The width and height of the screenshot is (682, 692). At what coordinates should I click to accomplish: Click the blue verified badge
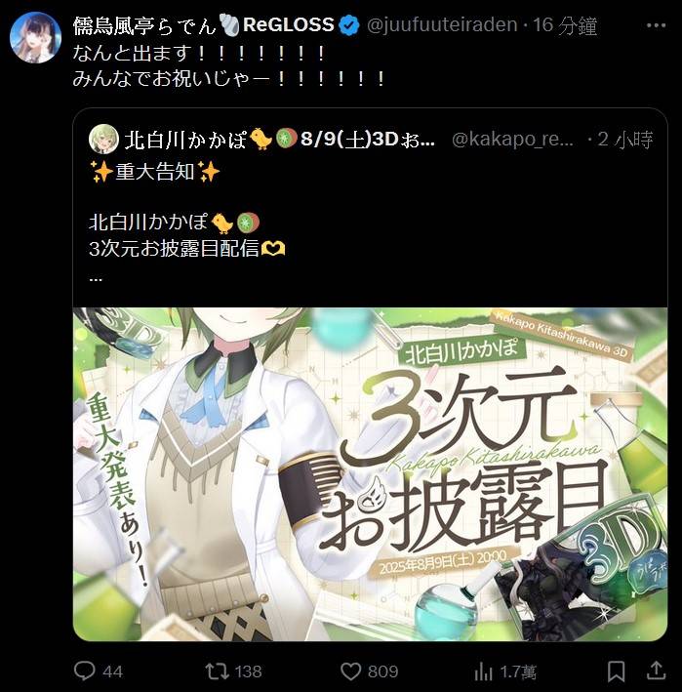349,24
